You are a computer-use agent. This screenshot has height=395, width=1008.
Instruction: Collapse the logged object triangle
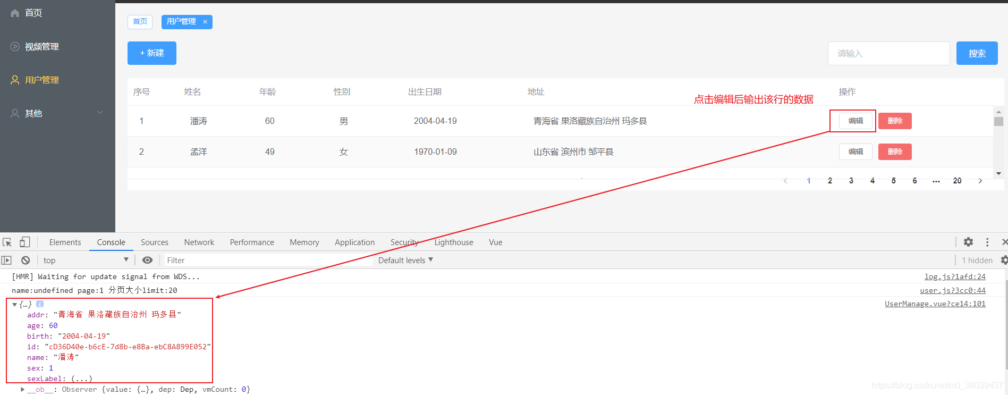[14, 305]
